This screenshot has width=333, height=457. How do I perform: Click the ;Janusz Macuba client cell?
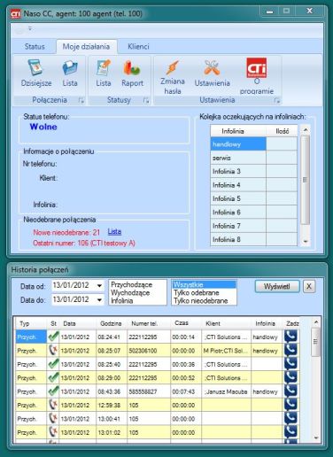(226, 391)
